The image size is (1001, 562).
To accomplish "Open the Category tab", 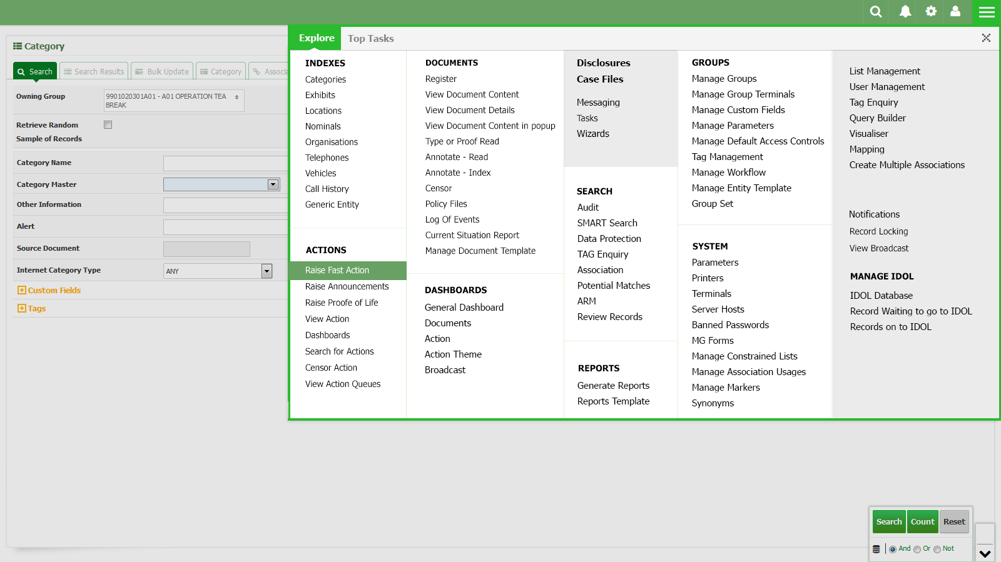I will point(221,71).
